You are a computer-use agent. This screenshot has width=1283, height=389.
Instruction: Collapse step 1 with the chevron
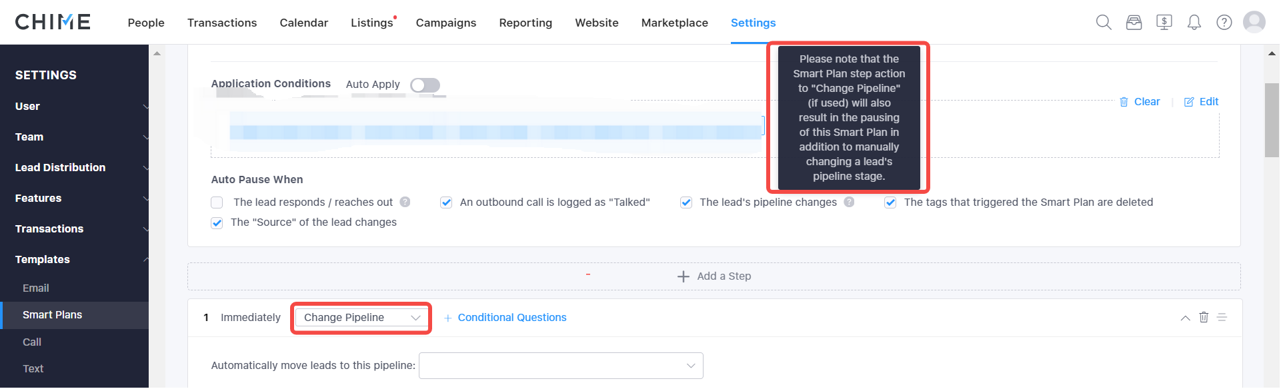pyautogui.click(x=1185, y=318)
